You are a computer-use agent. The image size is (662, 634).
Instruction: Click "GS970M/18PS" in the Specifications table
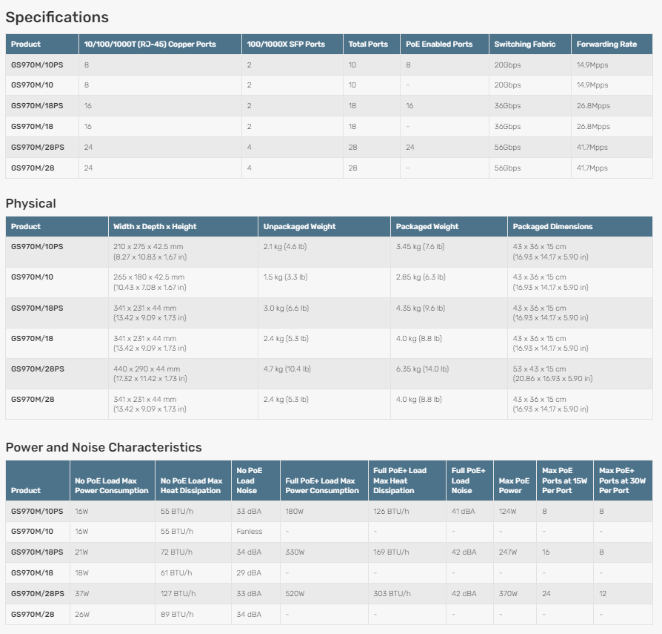37,105
